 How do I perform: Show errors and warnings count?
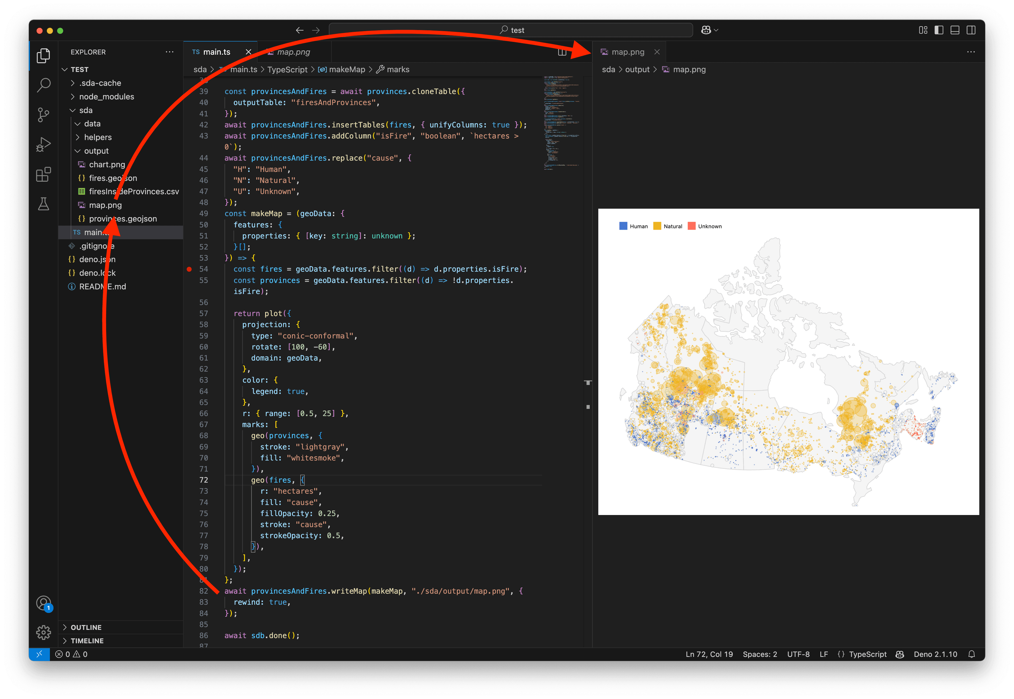coord(71,654)
